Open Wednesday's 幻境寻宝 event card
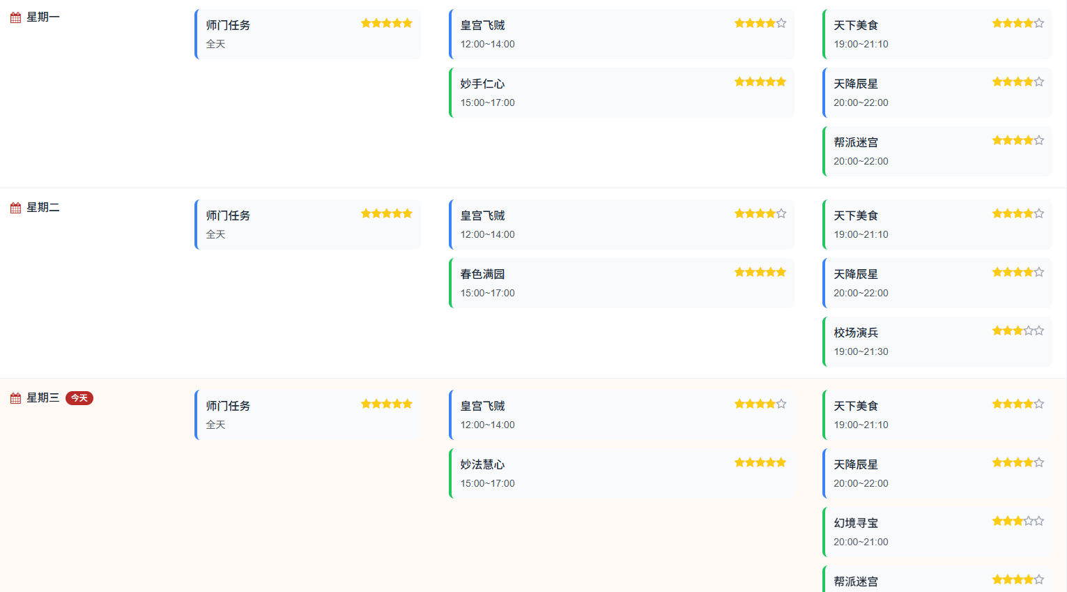The width and height of the screenshot is (1067, 592). pos(937,532)
